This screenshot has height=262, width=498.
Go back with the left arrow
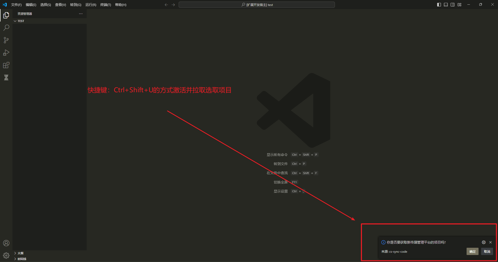point(166,5)
